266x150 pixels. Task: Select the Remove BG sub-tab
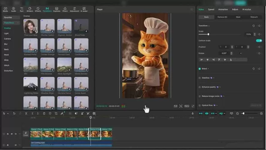(x=222, y=17)
